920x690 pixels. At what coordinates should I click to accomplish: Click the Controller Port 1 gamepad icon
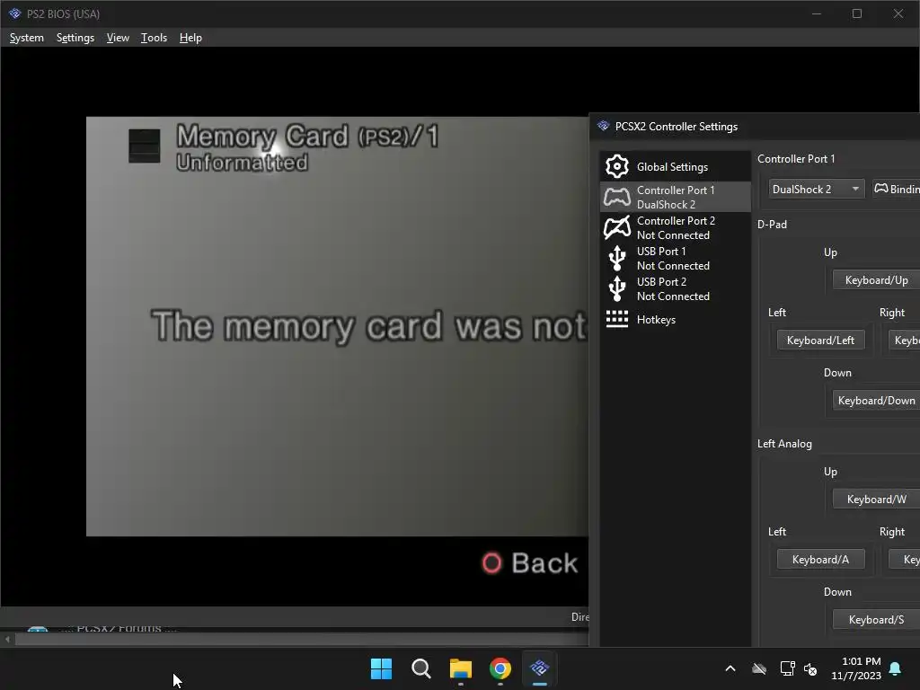coord(616,197)
